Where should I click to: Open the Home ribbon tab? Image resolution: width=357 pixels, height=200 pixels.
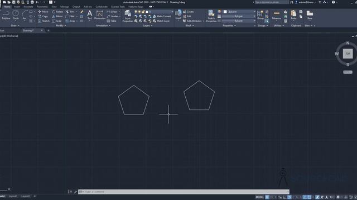click(7, 7)
